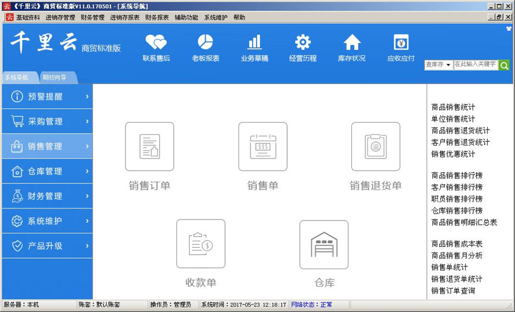This screenshot has height=312, width=515.
Task: Open 库存状况 house icon
Action: [352, 43]
